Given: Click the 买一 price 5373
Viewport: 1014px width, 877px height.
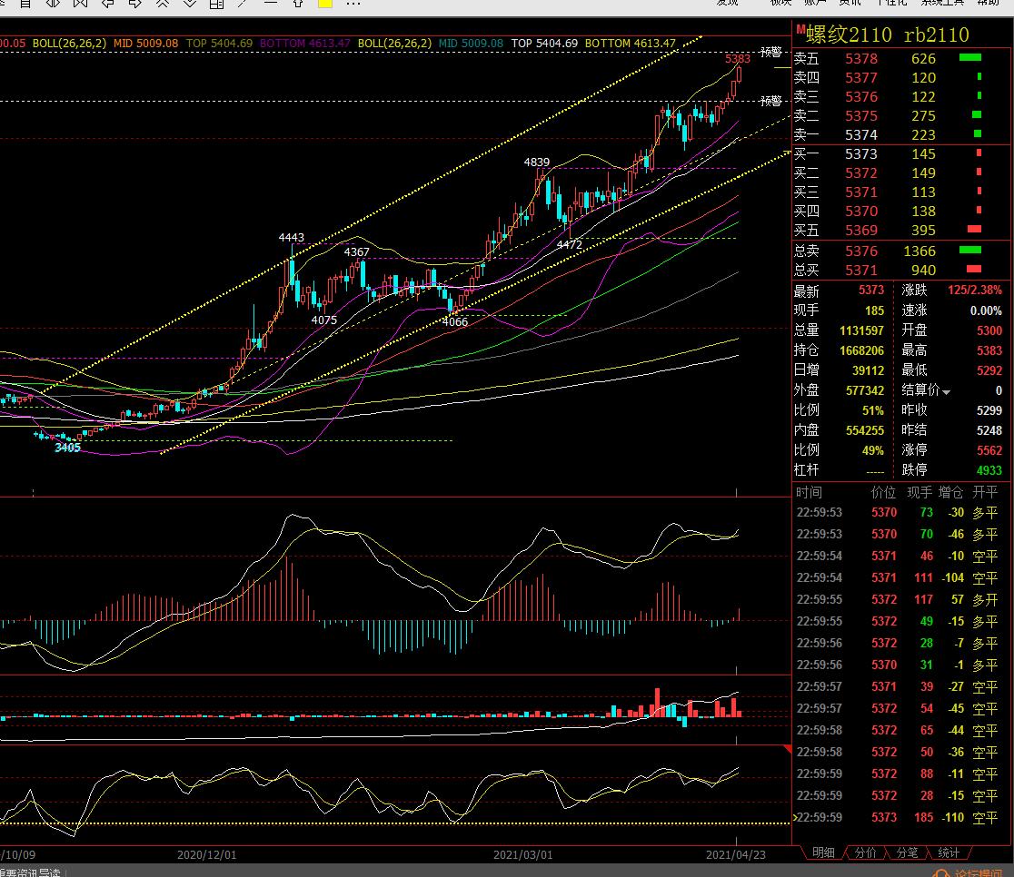Looking at the screenshot, I should click(x=861, y=153).
